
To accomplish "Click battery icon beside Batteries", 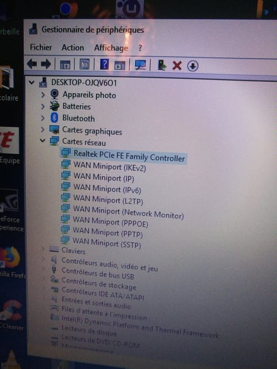I will click(x=54, y=106).
